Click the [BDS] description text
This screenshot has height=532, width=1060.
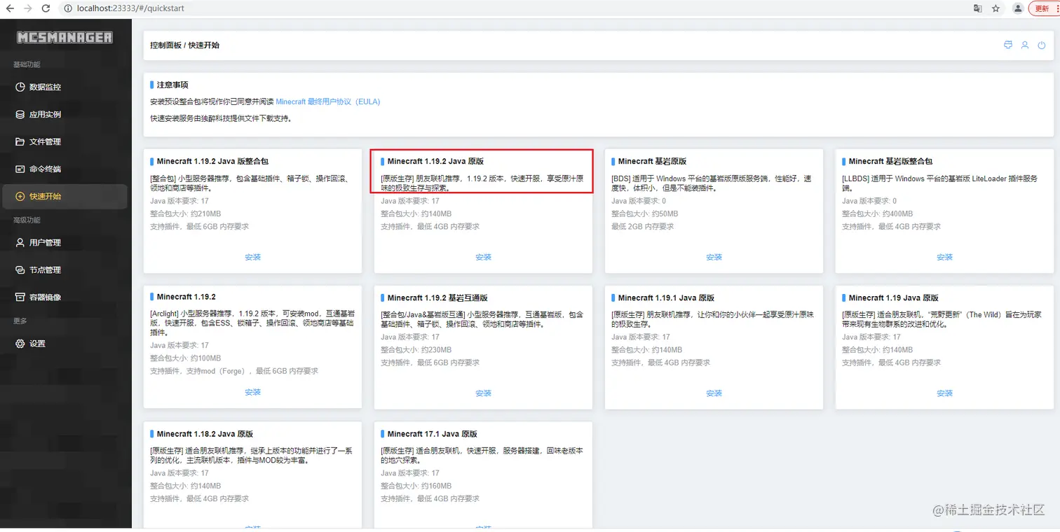tap(712, 183)
